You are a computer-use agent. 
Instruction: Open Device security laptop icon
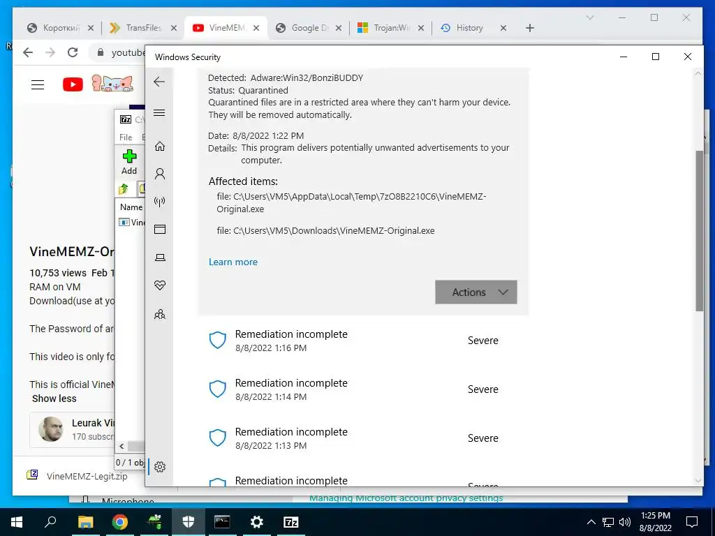tap(160, 258)
